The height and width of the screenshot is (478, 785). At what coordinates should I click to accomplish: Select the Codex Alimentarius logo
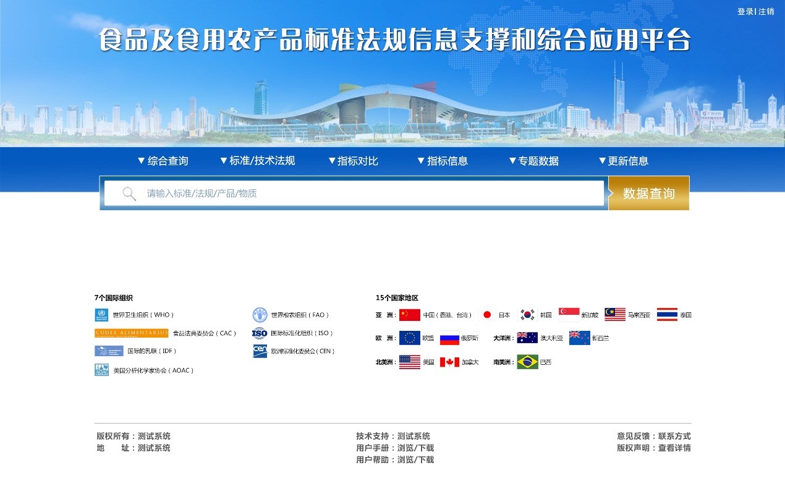[131, 333]
